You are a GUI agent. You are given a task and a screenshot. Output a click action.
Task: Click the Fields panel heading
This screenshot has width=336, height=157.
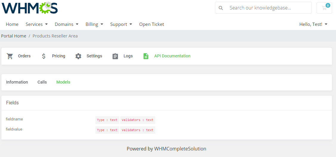13,103
